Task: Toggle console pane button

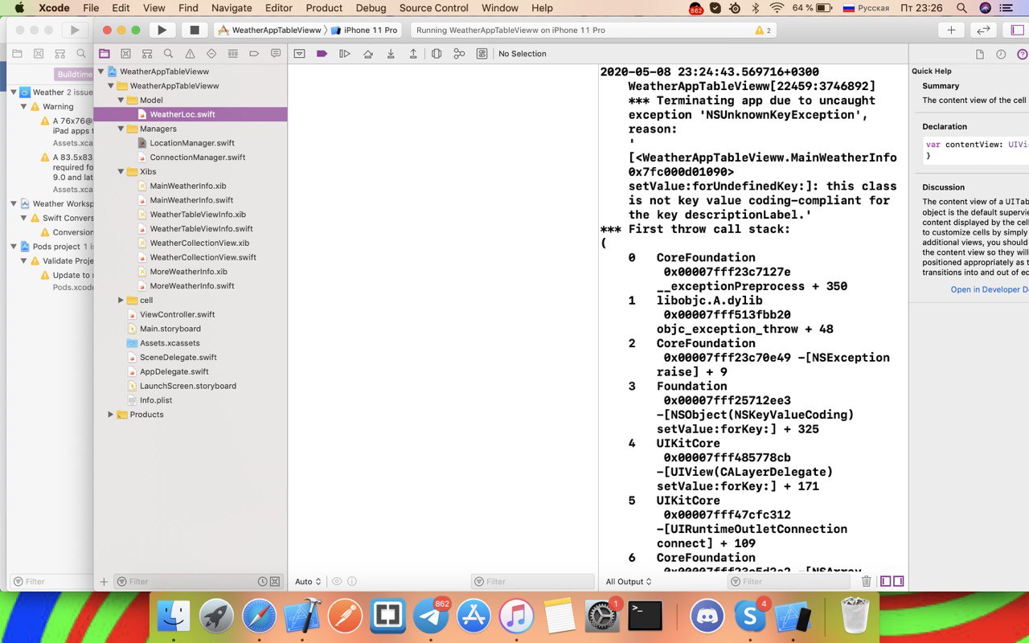Action: tap(898, 581)
